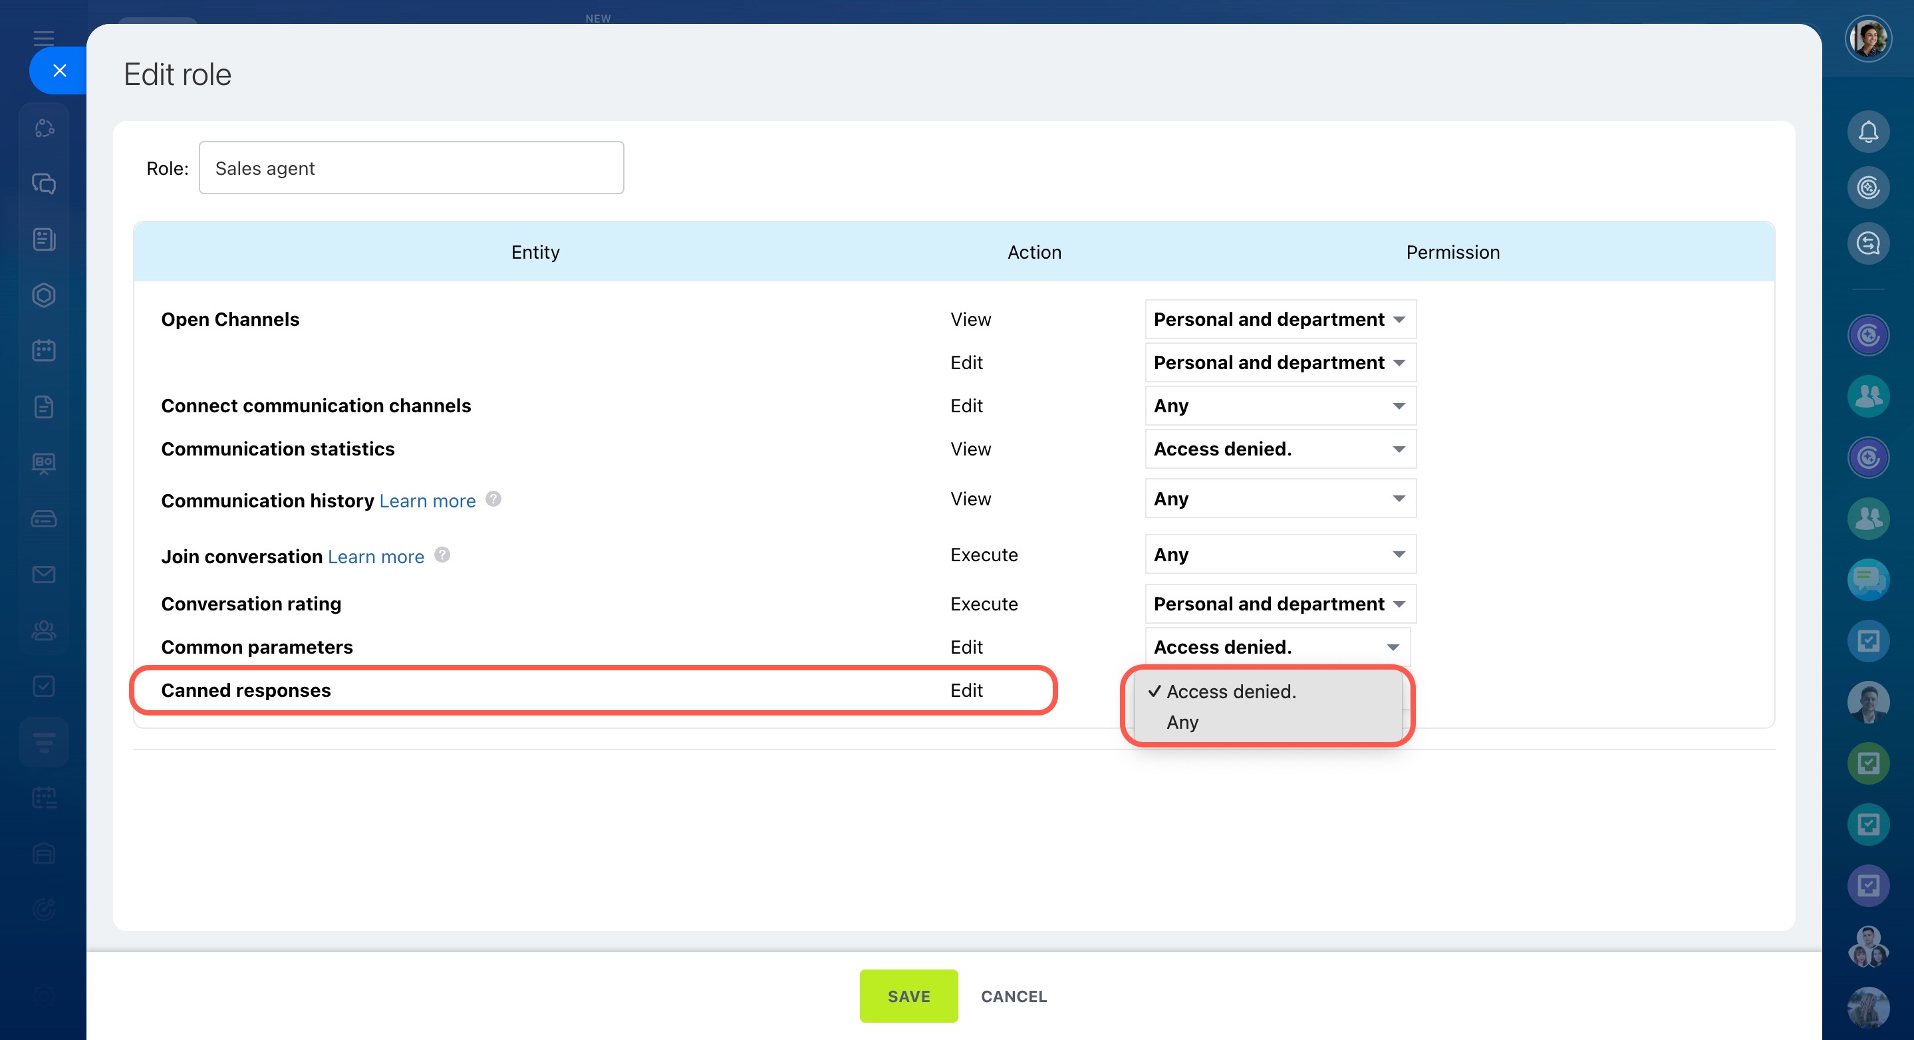Click the notifications bell icon
1914x1040 pixels.
1867,132
